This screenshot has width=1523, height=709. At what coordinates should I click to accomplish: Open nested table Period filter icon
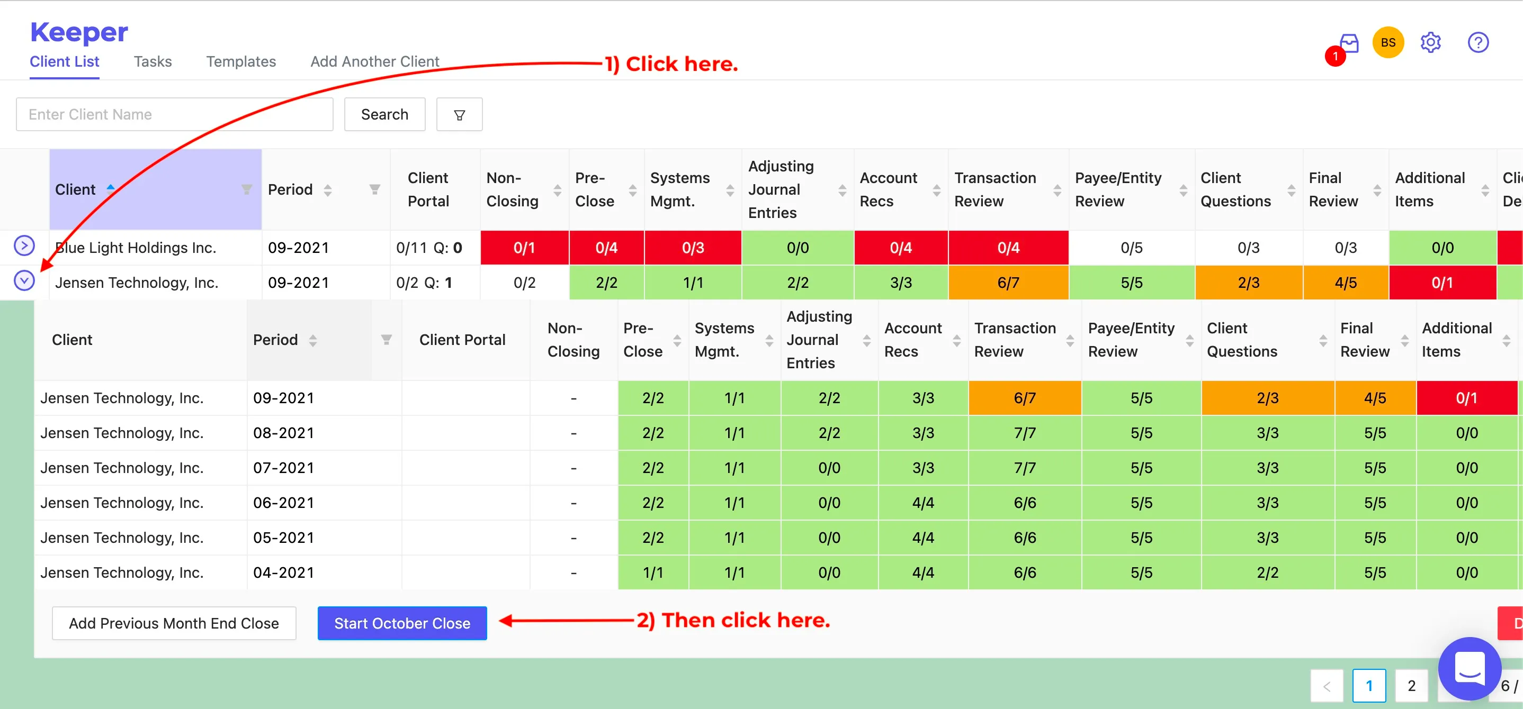386,340
